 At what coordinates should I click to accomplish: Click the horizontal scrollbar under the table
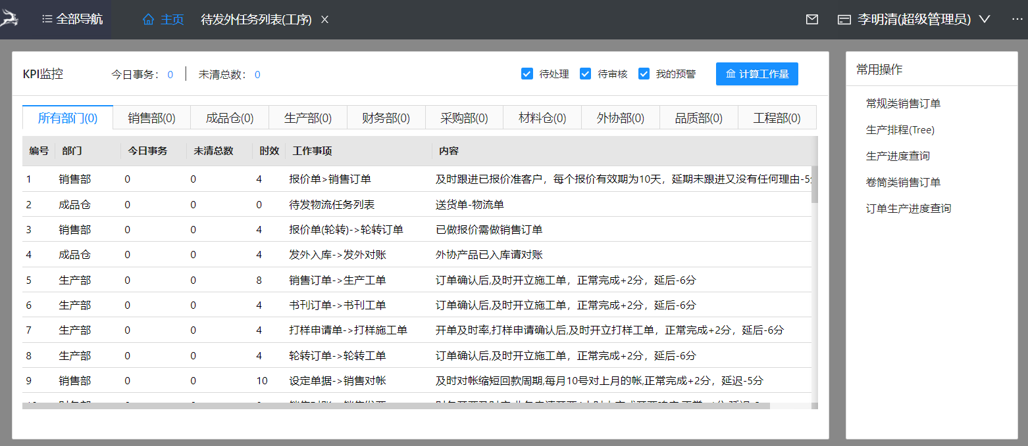[x=395, y=406]
